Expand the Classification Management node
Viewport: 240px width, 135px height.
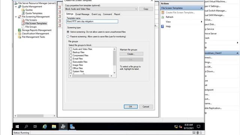point(16,34)
